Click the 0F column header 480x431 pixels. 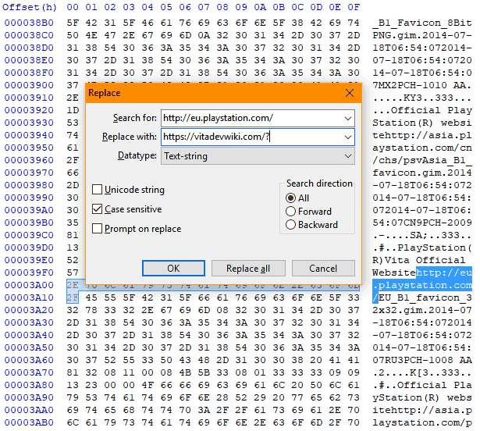[354, 7]
